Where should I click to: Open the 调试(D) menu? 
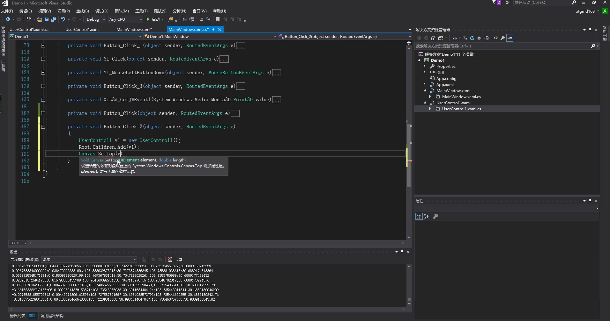(102, 11)
